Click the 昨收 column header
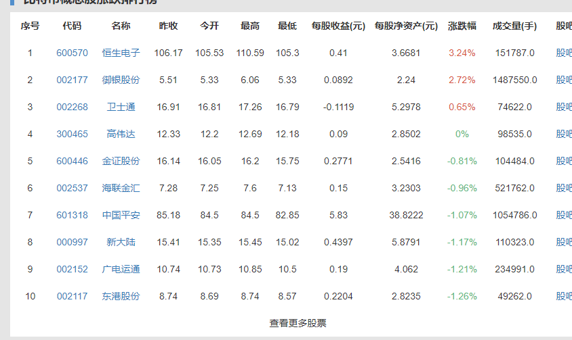 (x=168, y=26)
